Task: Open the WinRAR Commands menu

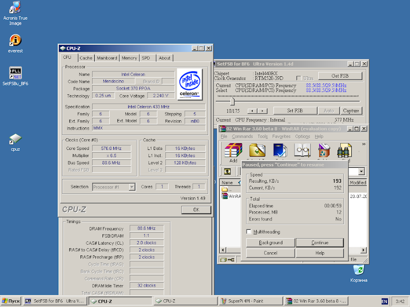Action: pos(242,136)
